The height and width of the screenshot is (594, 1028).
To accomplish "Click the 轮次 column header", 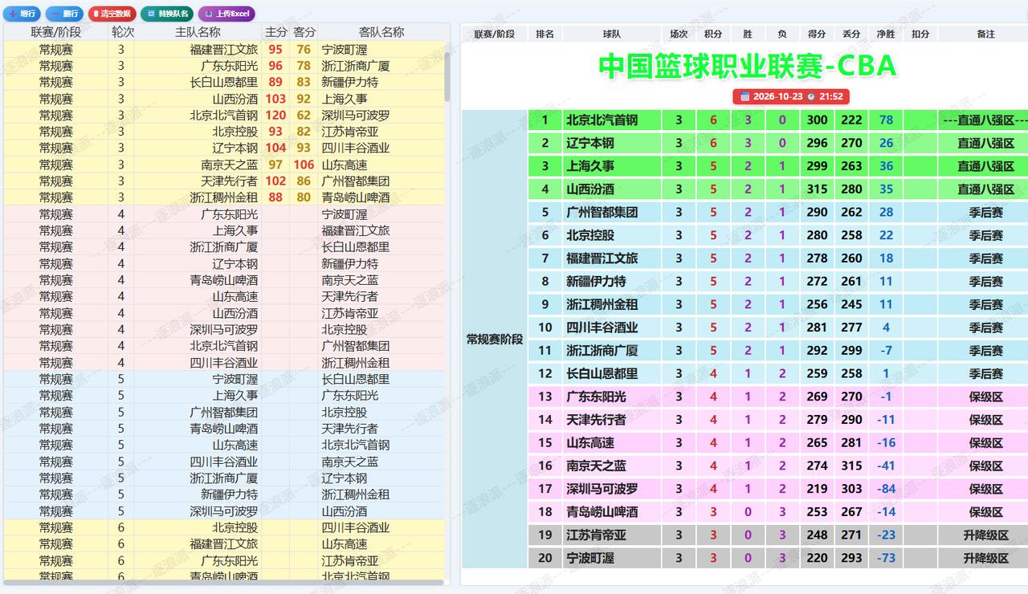I will [122, 32].
